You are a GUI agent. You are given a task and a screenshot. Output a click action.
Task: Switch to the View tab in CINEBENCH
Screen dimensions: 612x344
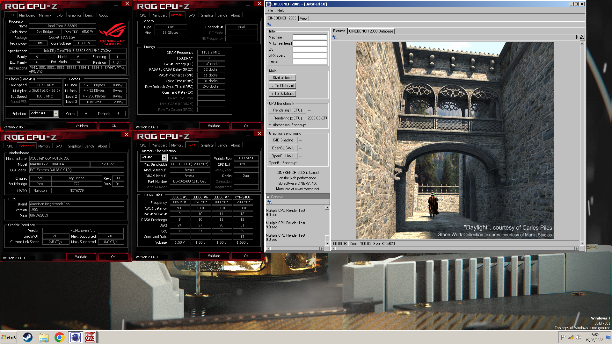(304, 18)
